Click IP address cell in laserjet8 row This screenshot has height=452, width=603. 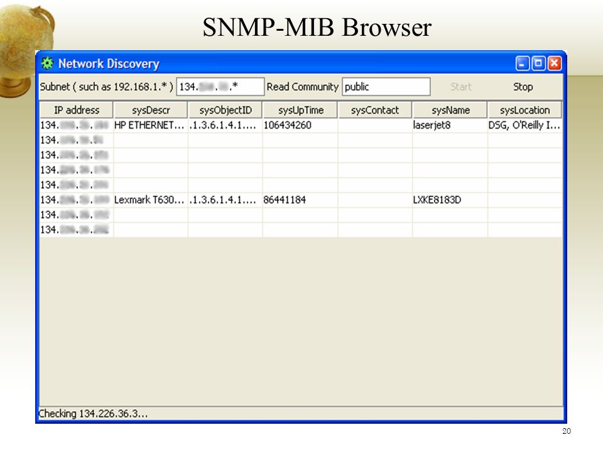point(76,126)
